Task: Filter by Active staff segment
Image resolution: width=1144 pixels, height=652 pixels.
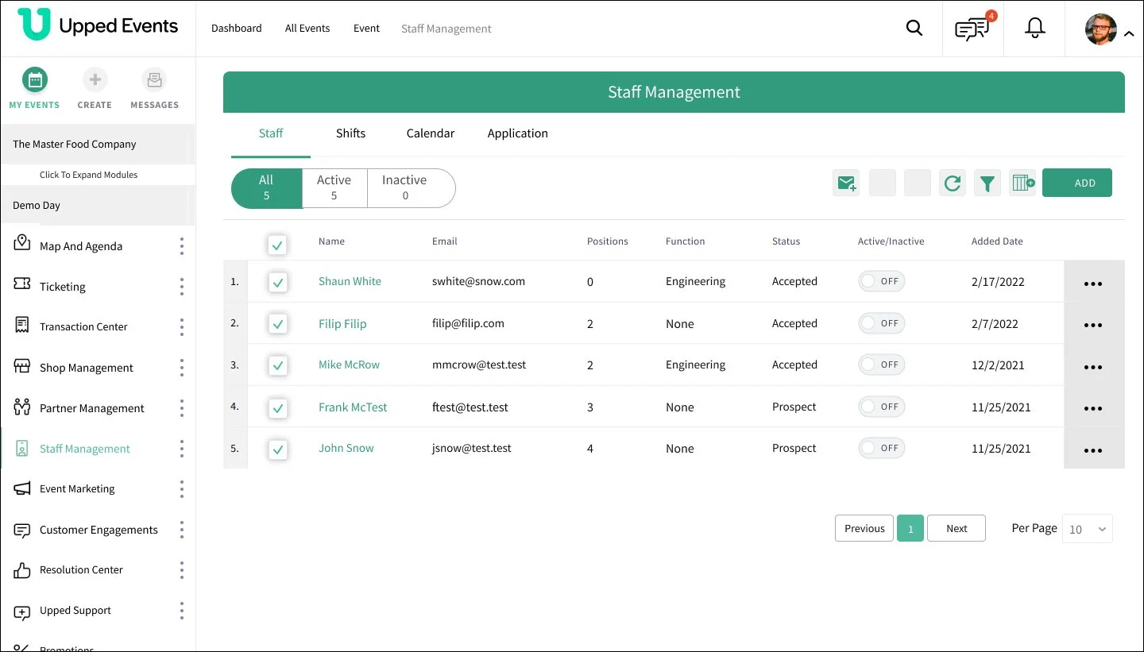Action: coord(334,188)
